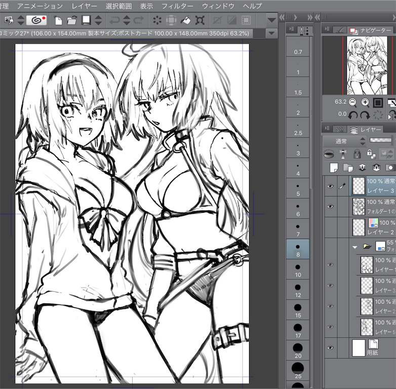Click the Scale/Rotate transform icon
The height and width of the screenshot is (389, 396).
pos(200,20)
